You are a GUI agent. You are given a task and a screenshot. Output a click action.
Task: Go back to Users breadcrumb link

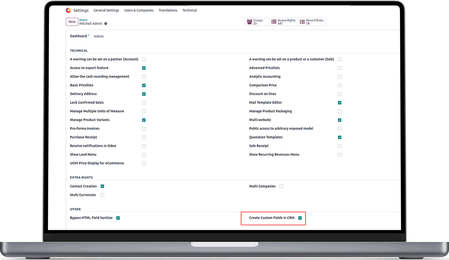click(x=83, y=20)
